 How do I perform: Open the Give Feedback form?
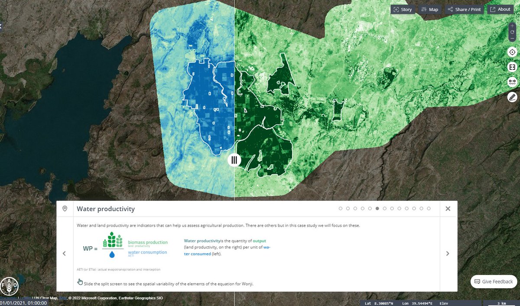pyautogui.click(x=494, y=281)
